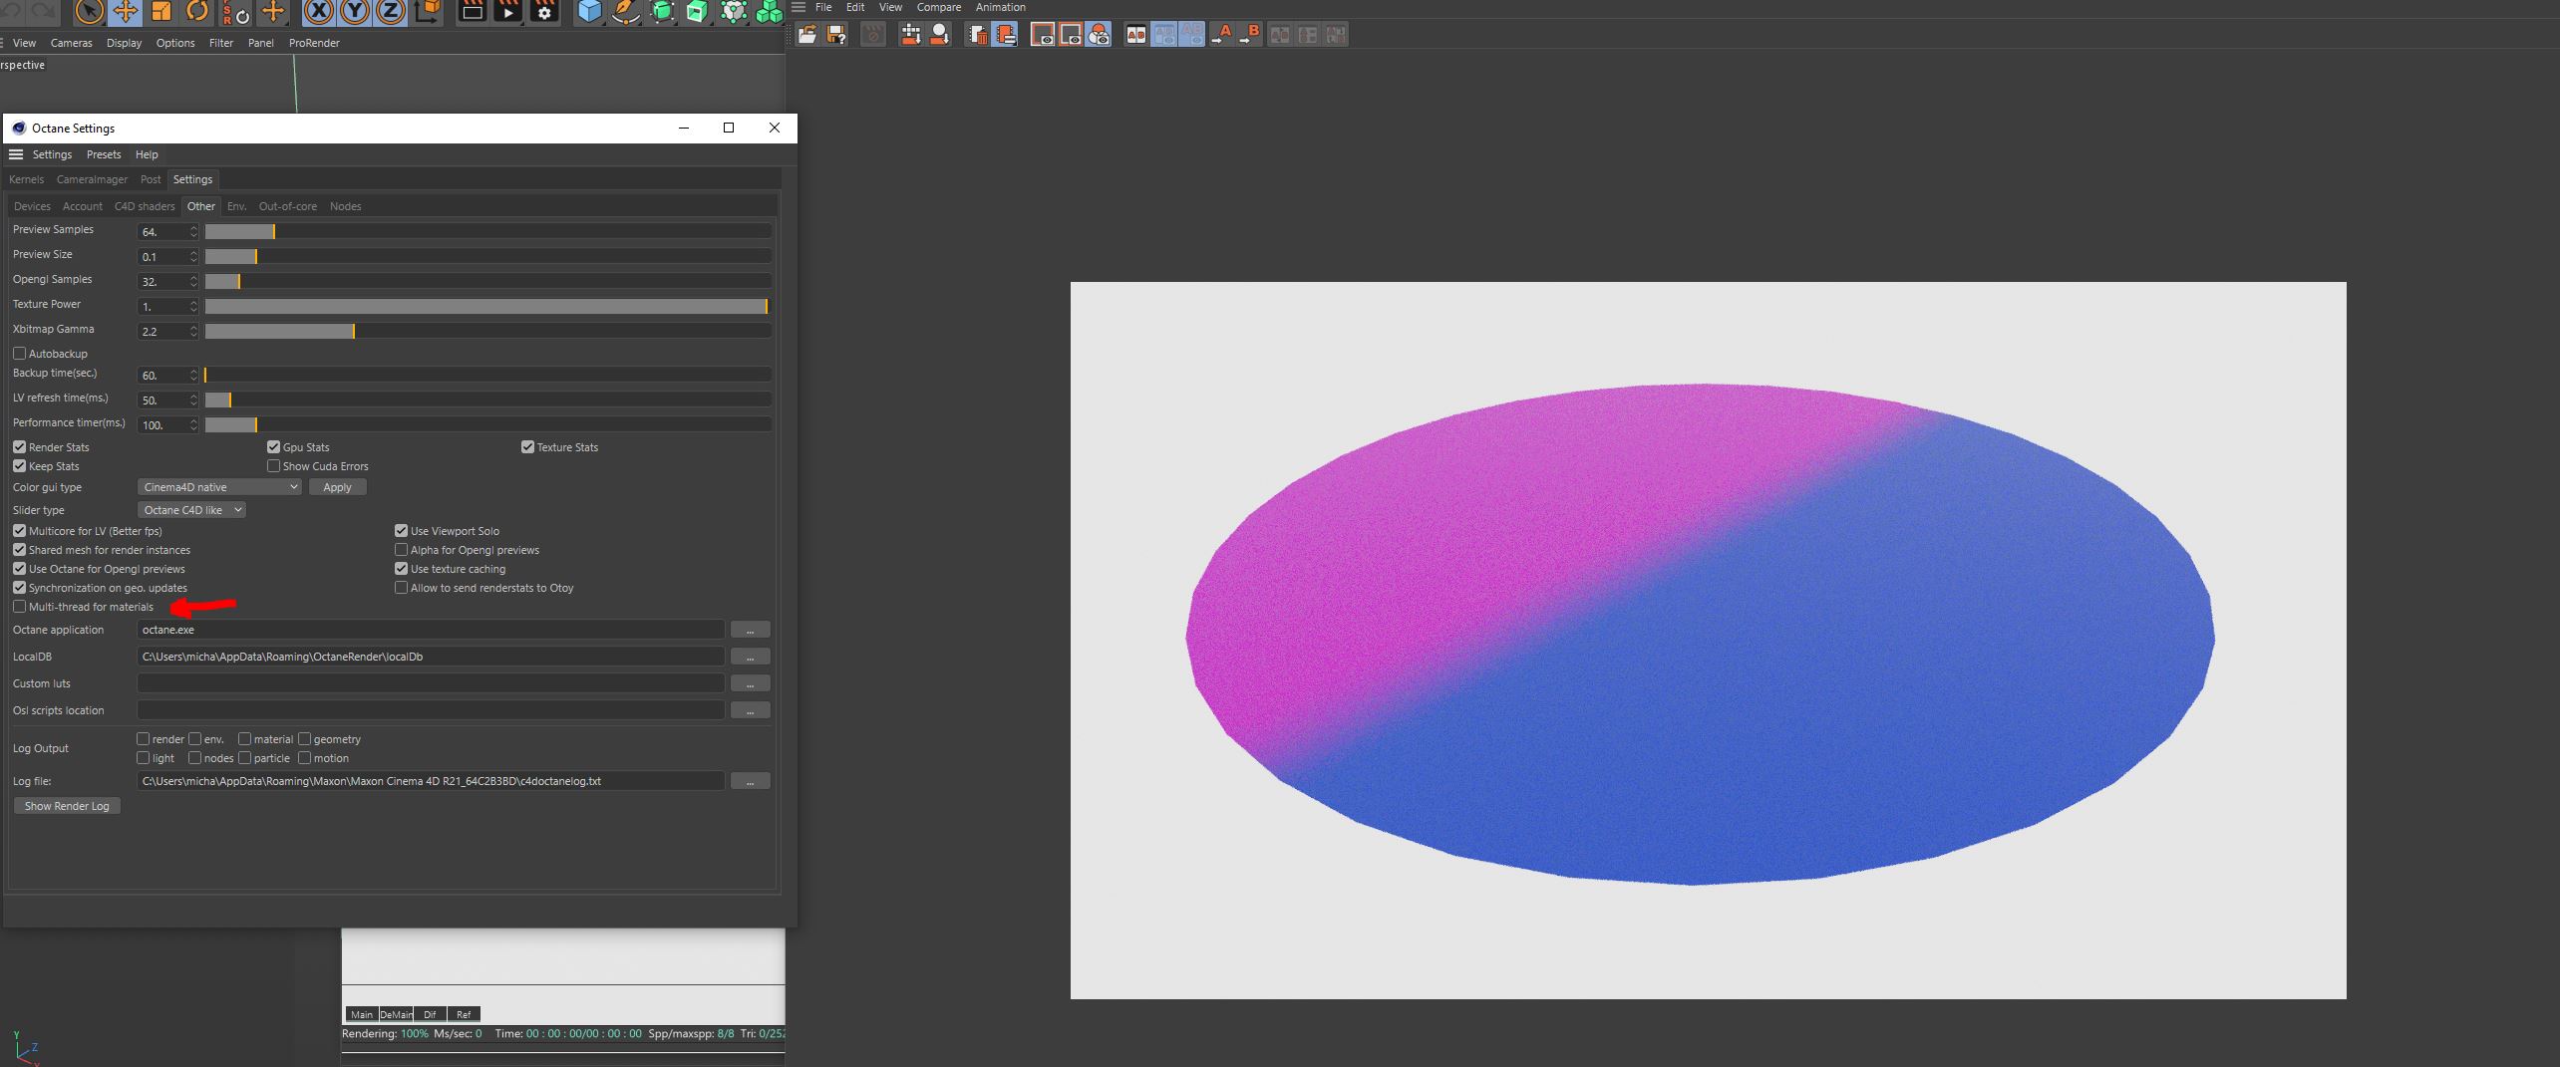Select the Spline Pen tool
This screenshot has width=2560, height=1067.
[626, 12]
